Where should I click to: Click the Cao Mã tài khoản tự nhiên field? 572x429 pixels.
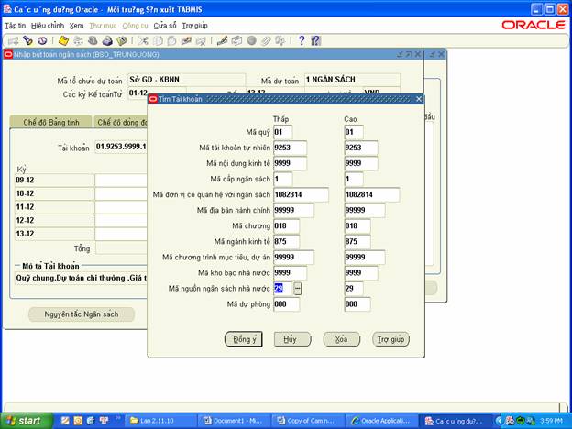point(361,148)
